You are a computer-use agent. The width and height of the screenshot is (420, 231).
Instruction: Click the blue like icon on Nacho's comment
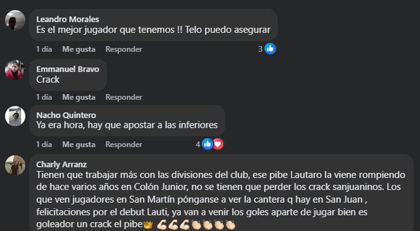coord(207,144)
